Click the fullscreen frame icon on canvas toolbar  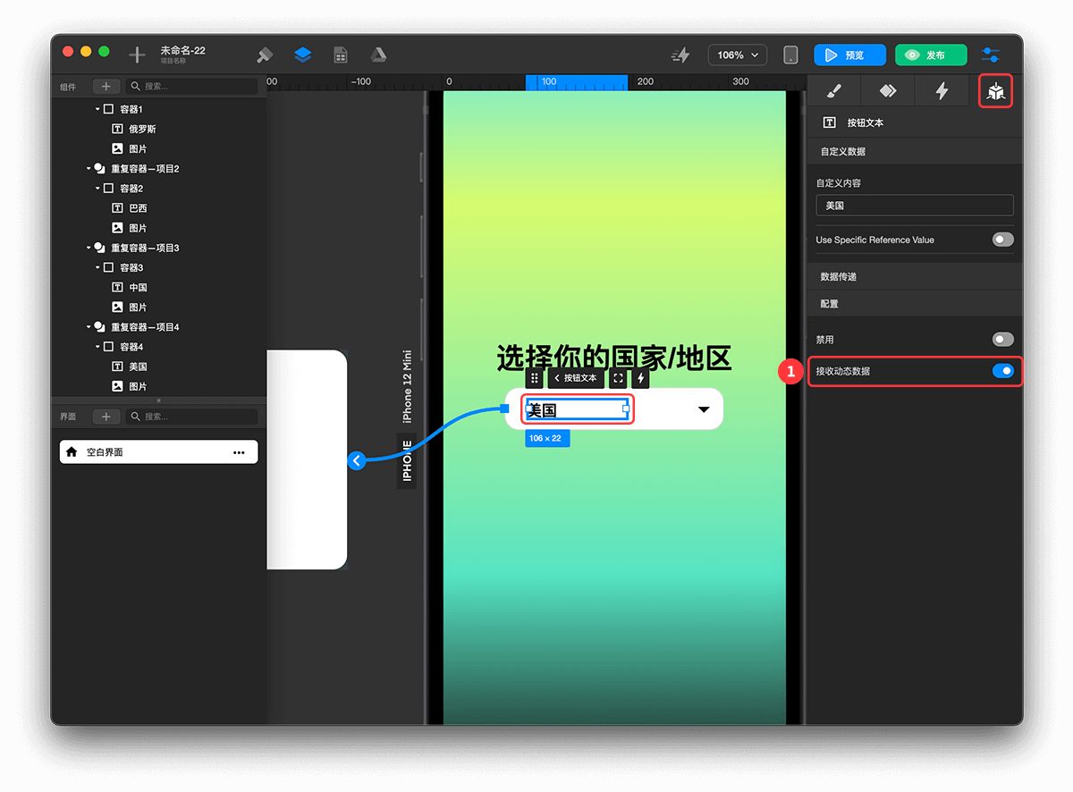click(x=618, y=378)
